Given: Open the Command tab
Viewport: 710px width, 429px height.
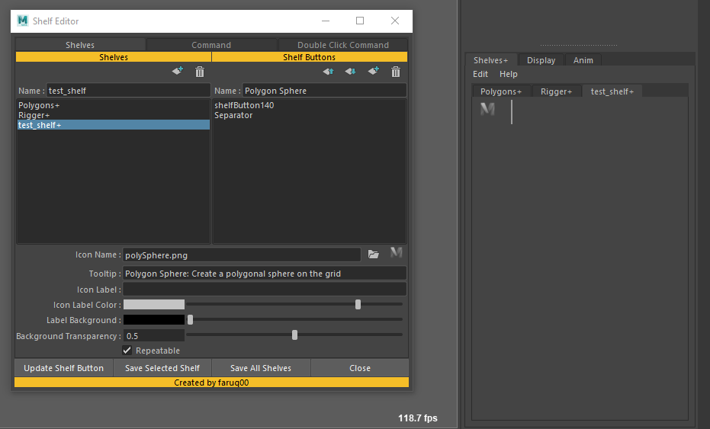Looking at the screenshot, I should coord(211,45).
